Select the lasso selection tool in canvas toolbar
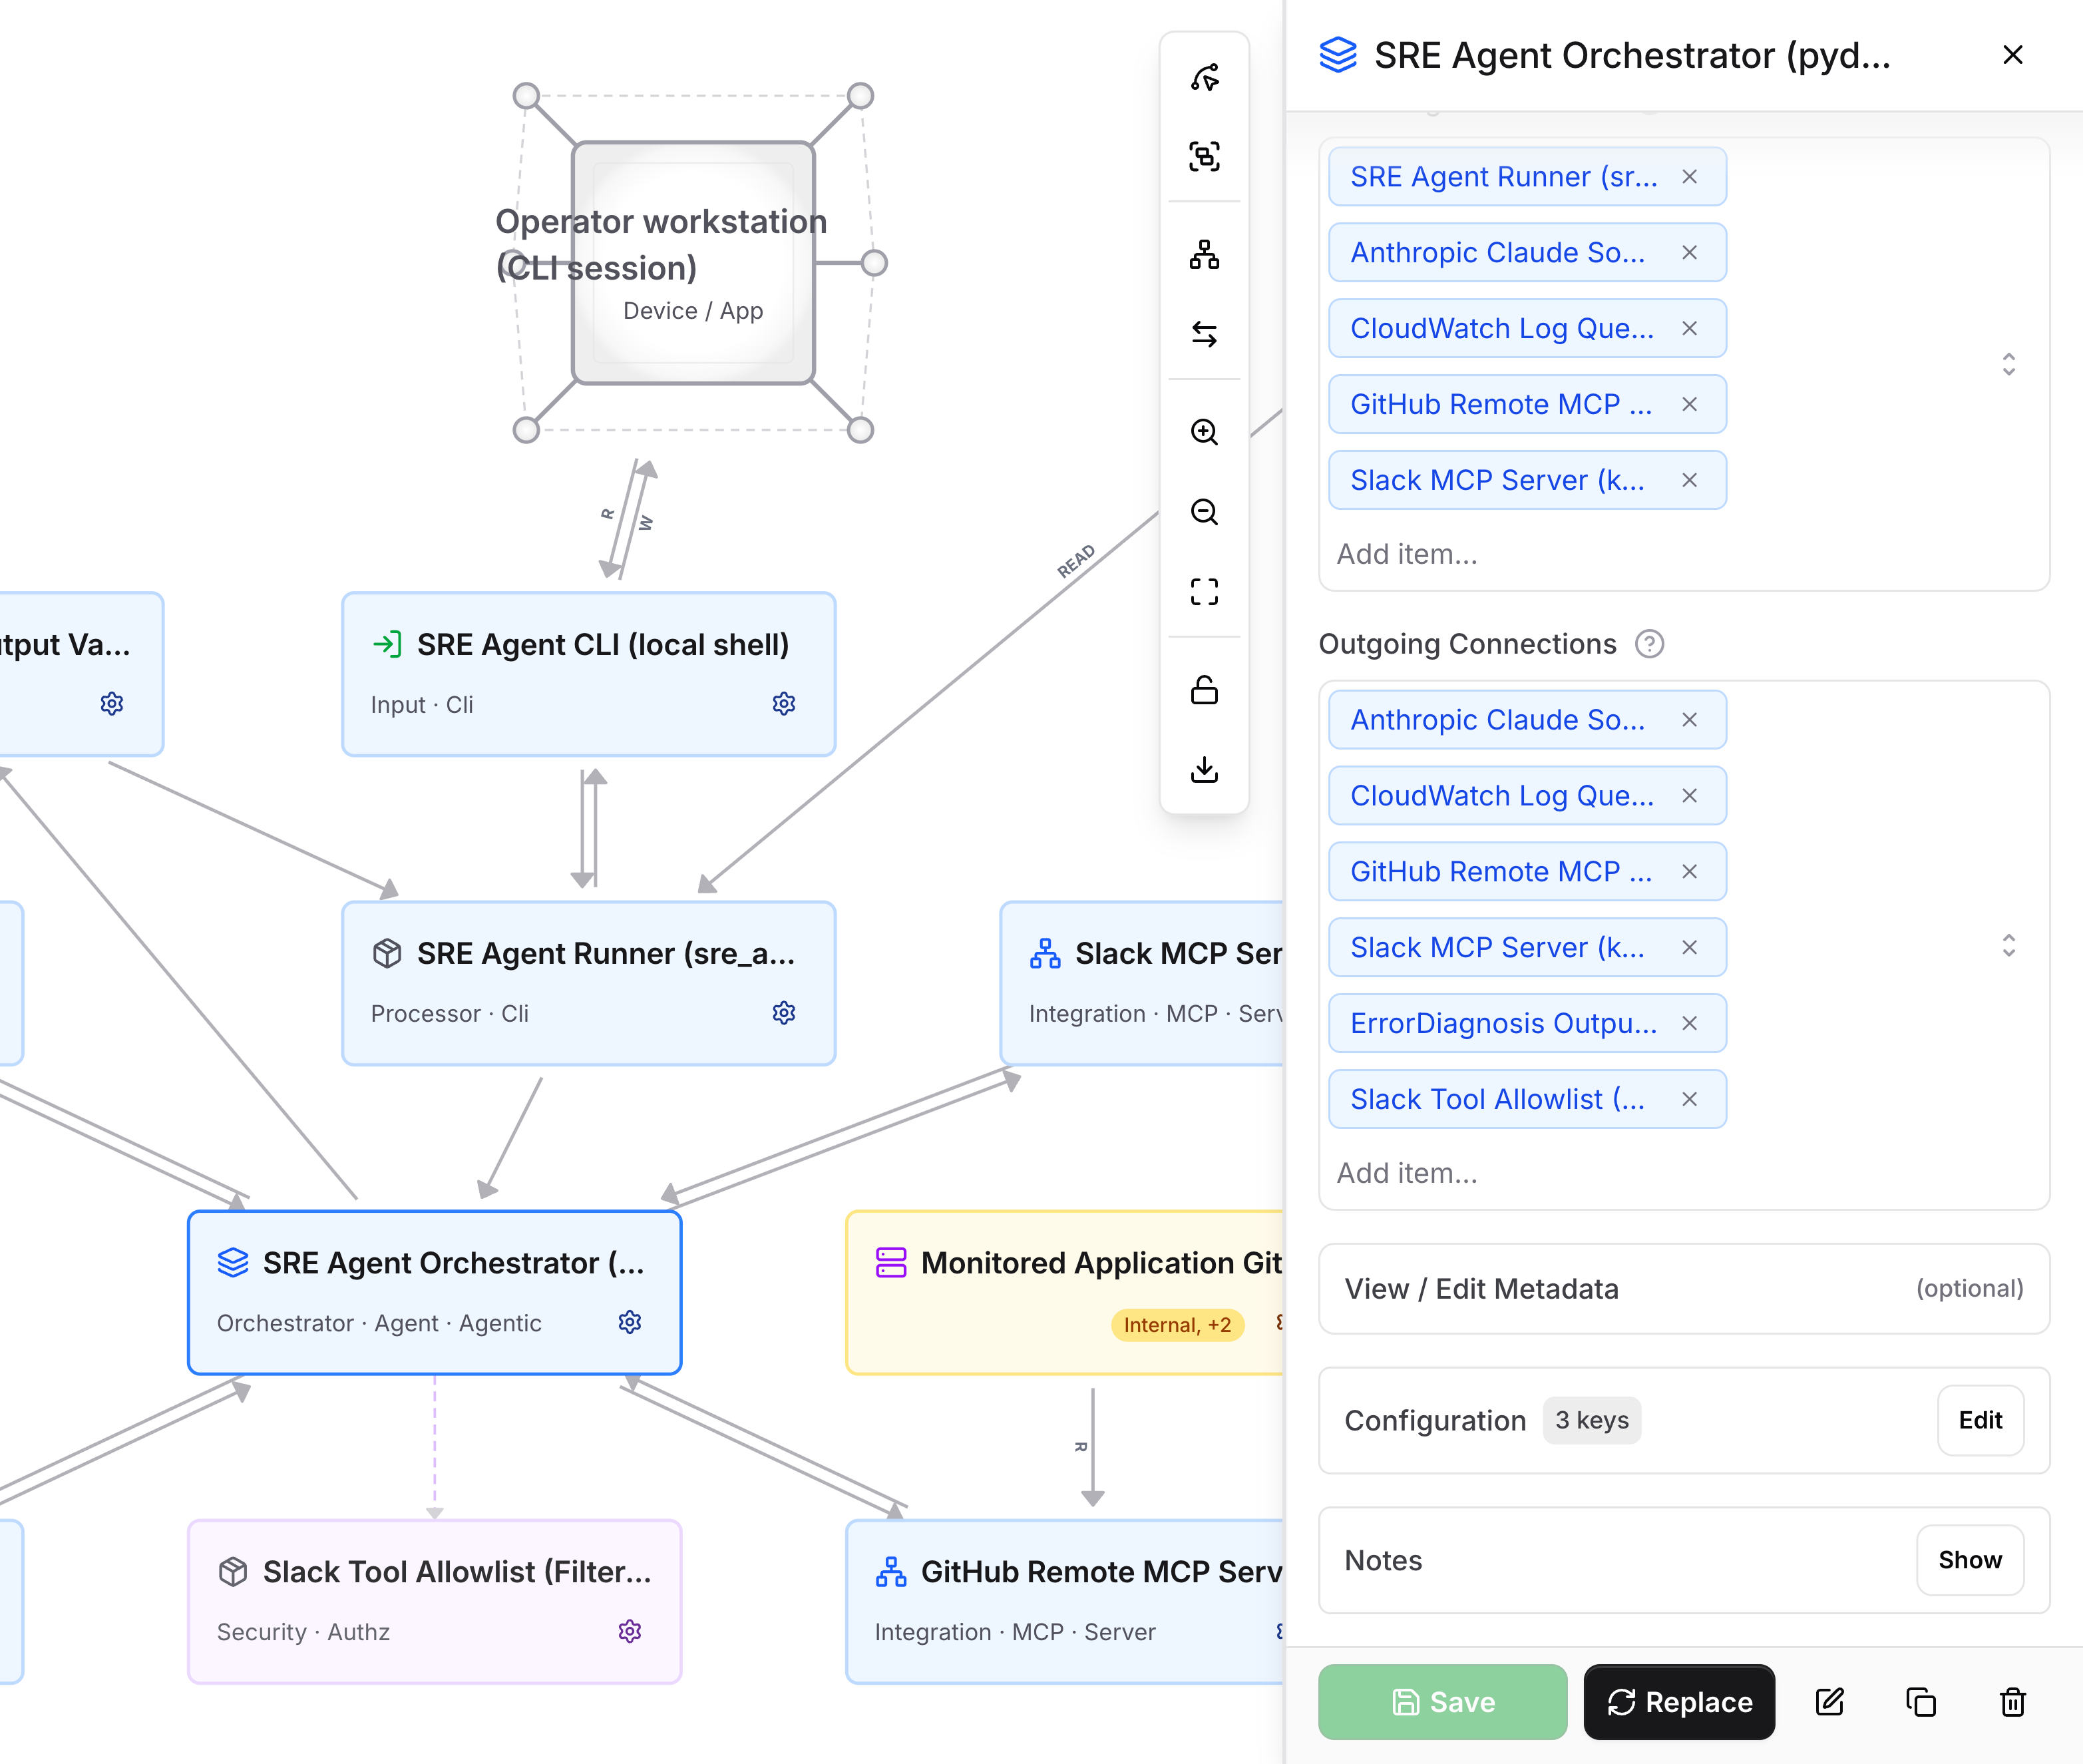The image size is (2083, 1764). click(1205, 78)
